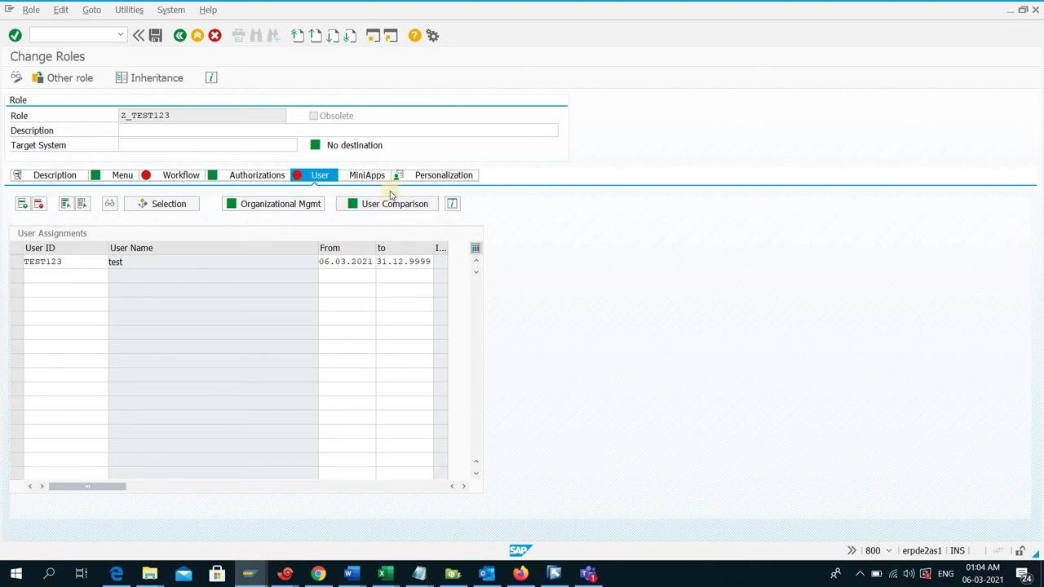Image resolution: width=1044 pixels, height=587 pixels.
Task: Open the Goto menu
Action: 91,10
